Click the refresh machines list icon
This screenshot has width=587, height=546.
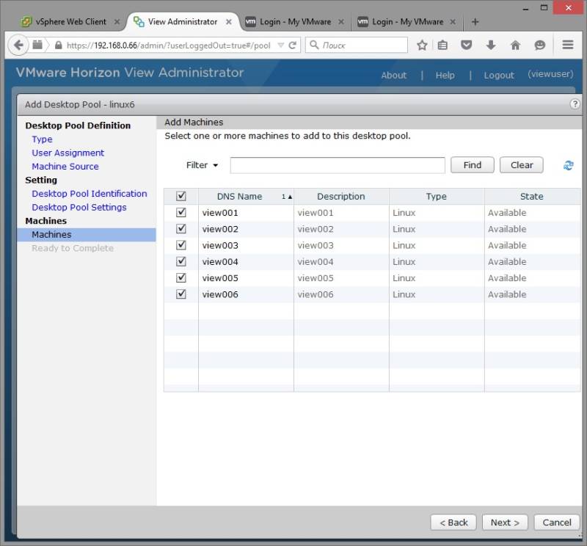pyautogui.click(x=568, y=165)
